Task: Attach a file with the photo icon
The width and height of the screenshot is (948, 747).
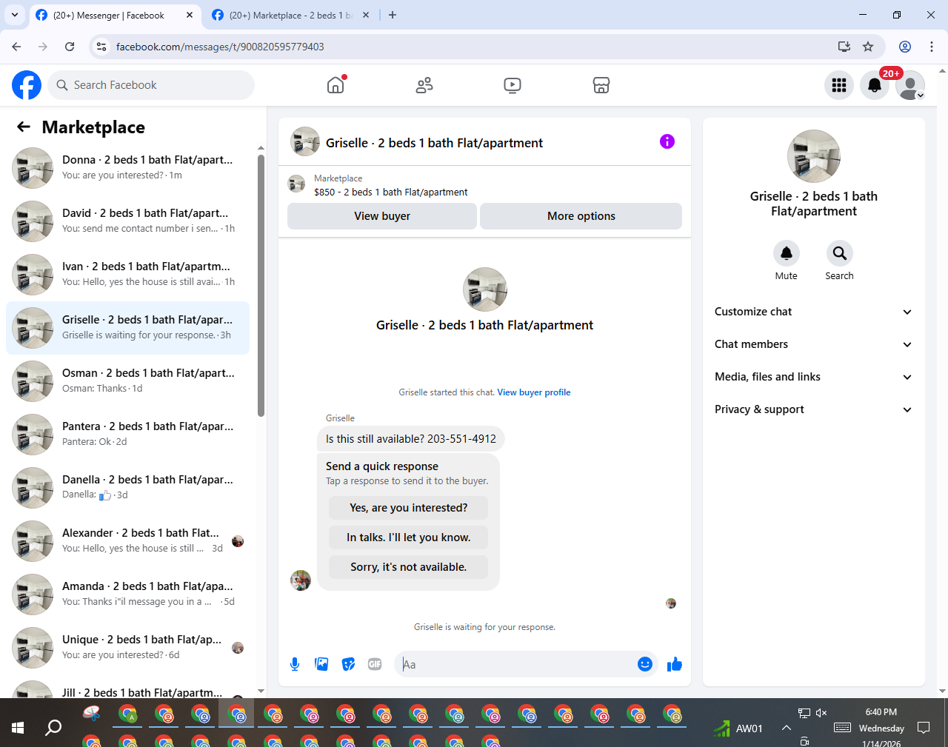Action: coord(321,664)
